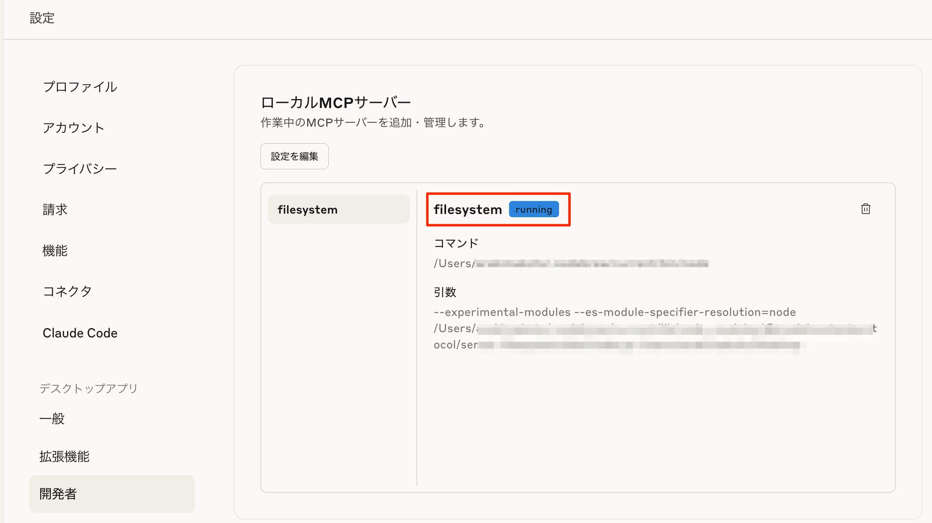The image size is (932, 523).
Task: Click the ローカルMCPサーバー heading
Action: [336, 102]
